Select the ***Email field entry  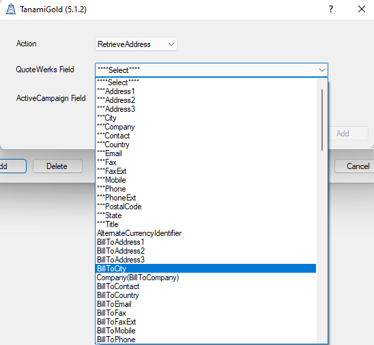coord(205,153)
